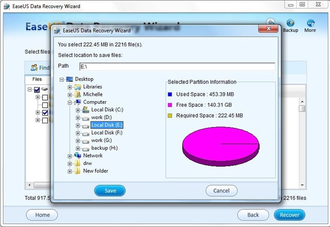Image resolution: width=330 pixels, height=227 pixels.
Task: Expand the Local Disk (F:) node
Action: tap(78, 133)
